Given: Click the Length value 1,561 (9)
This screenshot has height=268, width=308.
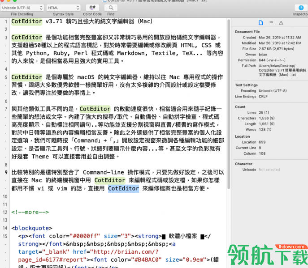Looking at the screenshot, I should 267,124.
